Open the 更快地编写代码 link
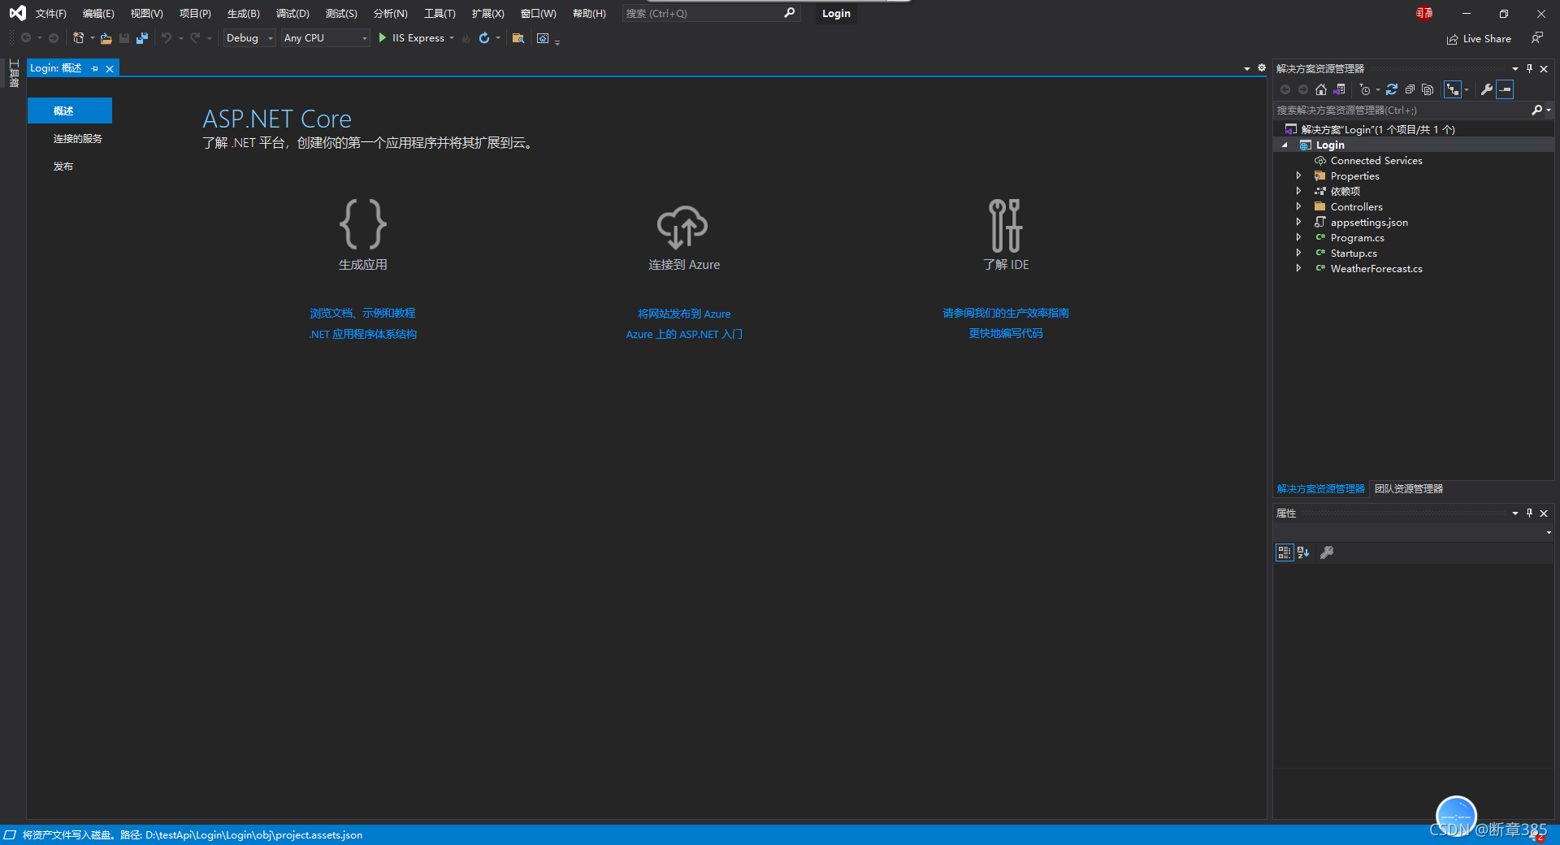This screenshot has height=845, width=1560. tap(1006, 333)
